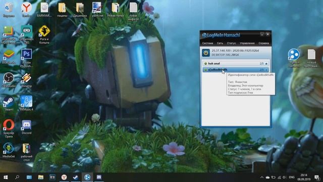
Task: Select the BlueStacks Multi-Instance desktop icon
Action: [x=9, y=35]
